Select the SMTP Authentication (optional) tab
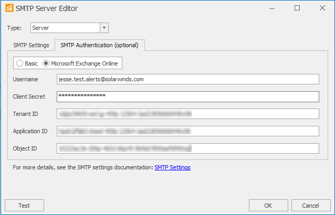335x215 pixels. click(x=100, y=45)
